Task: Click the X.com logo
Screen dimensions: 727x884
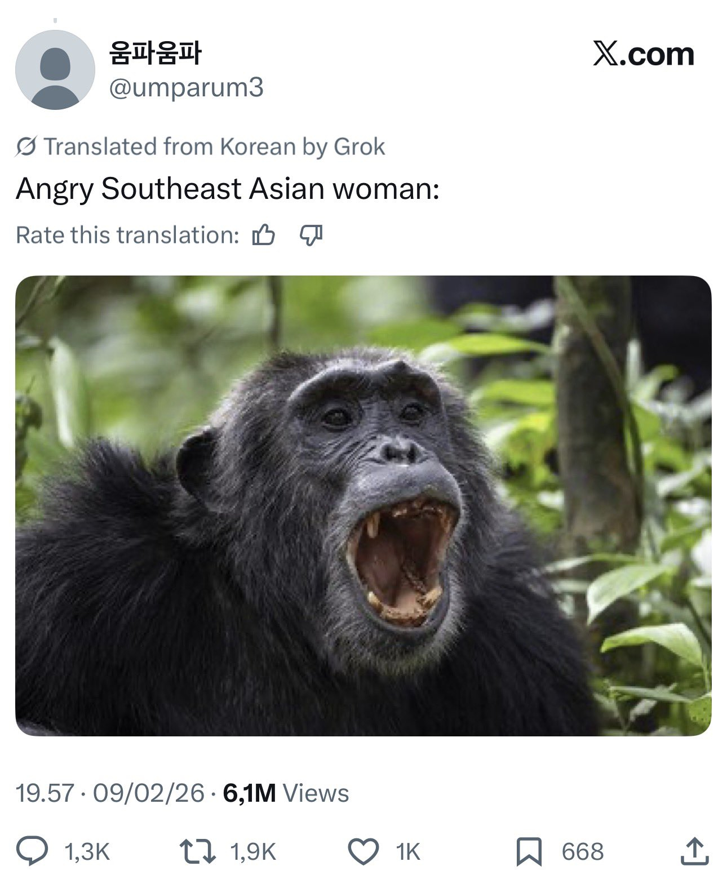Action: tap(643, 54)
